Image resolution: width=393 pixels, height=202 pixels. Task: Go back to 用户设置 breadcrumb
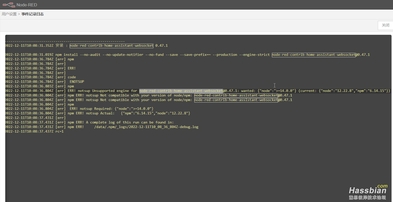9,14
